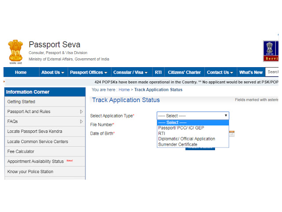Open the Consular / Visa dropdown menu

pos(130,72)
